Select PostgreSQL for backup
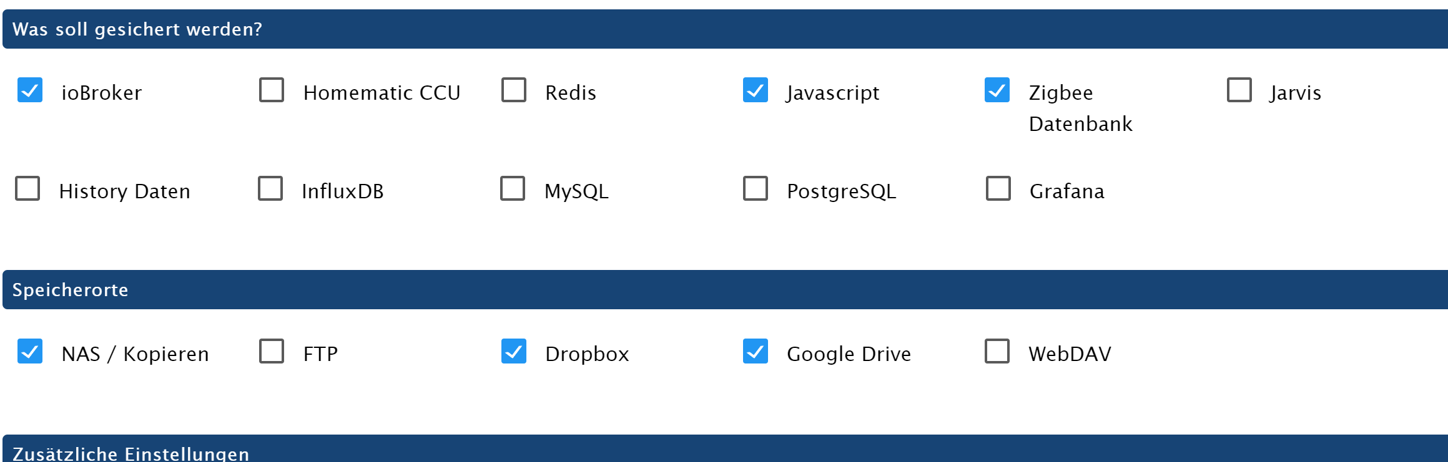 click(x=756, y=188)
